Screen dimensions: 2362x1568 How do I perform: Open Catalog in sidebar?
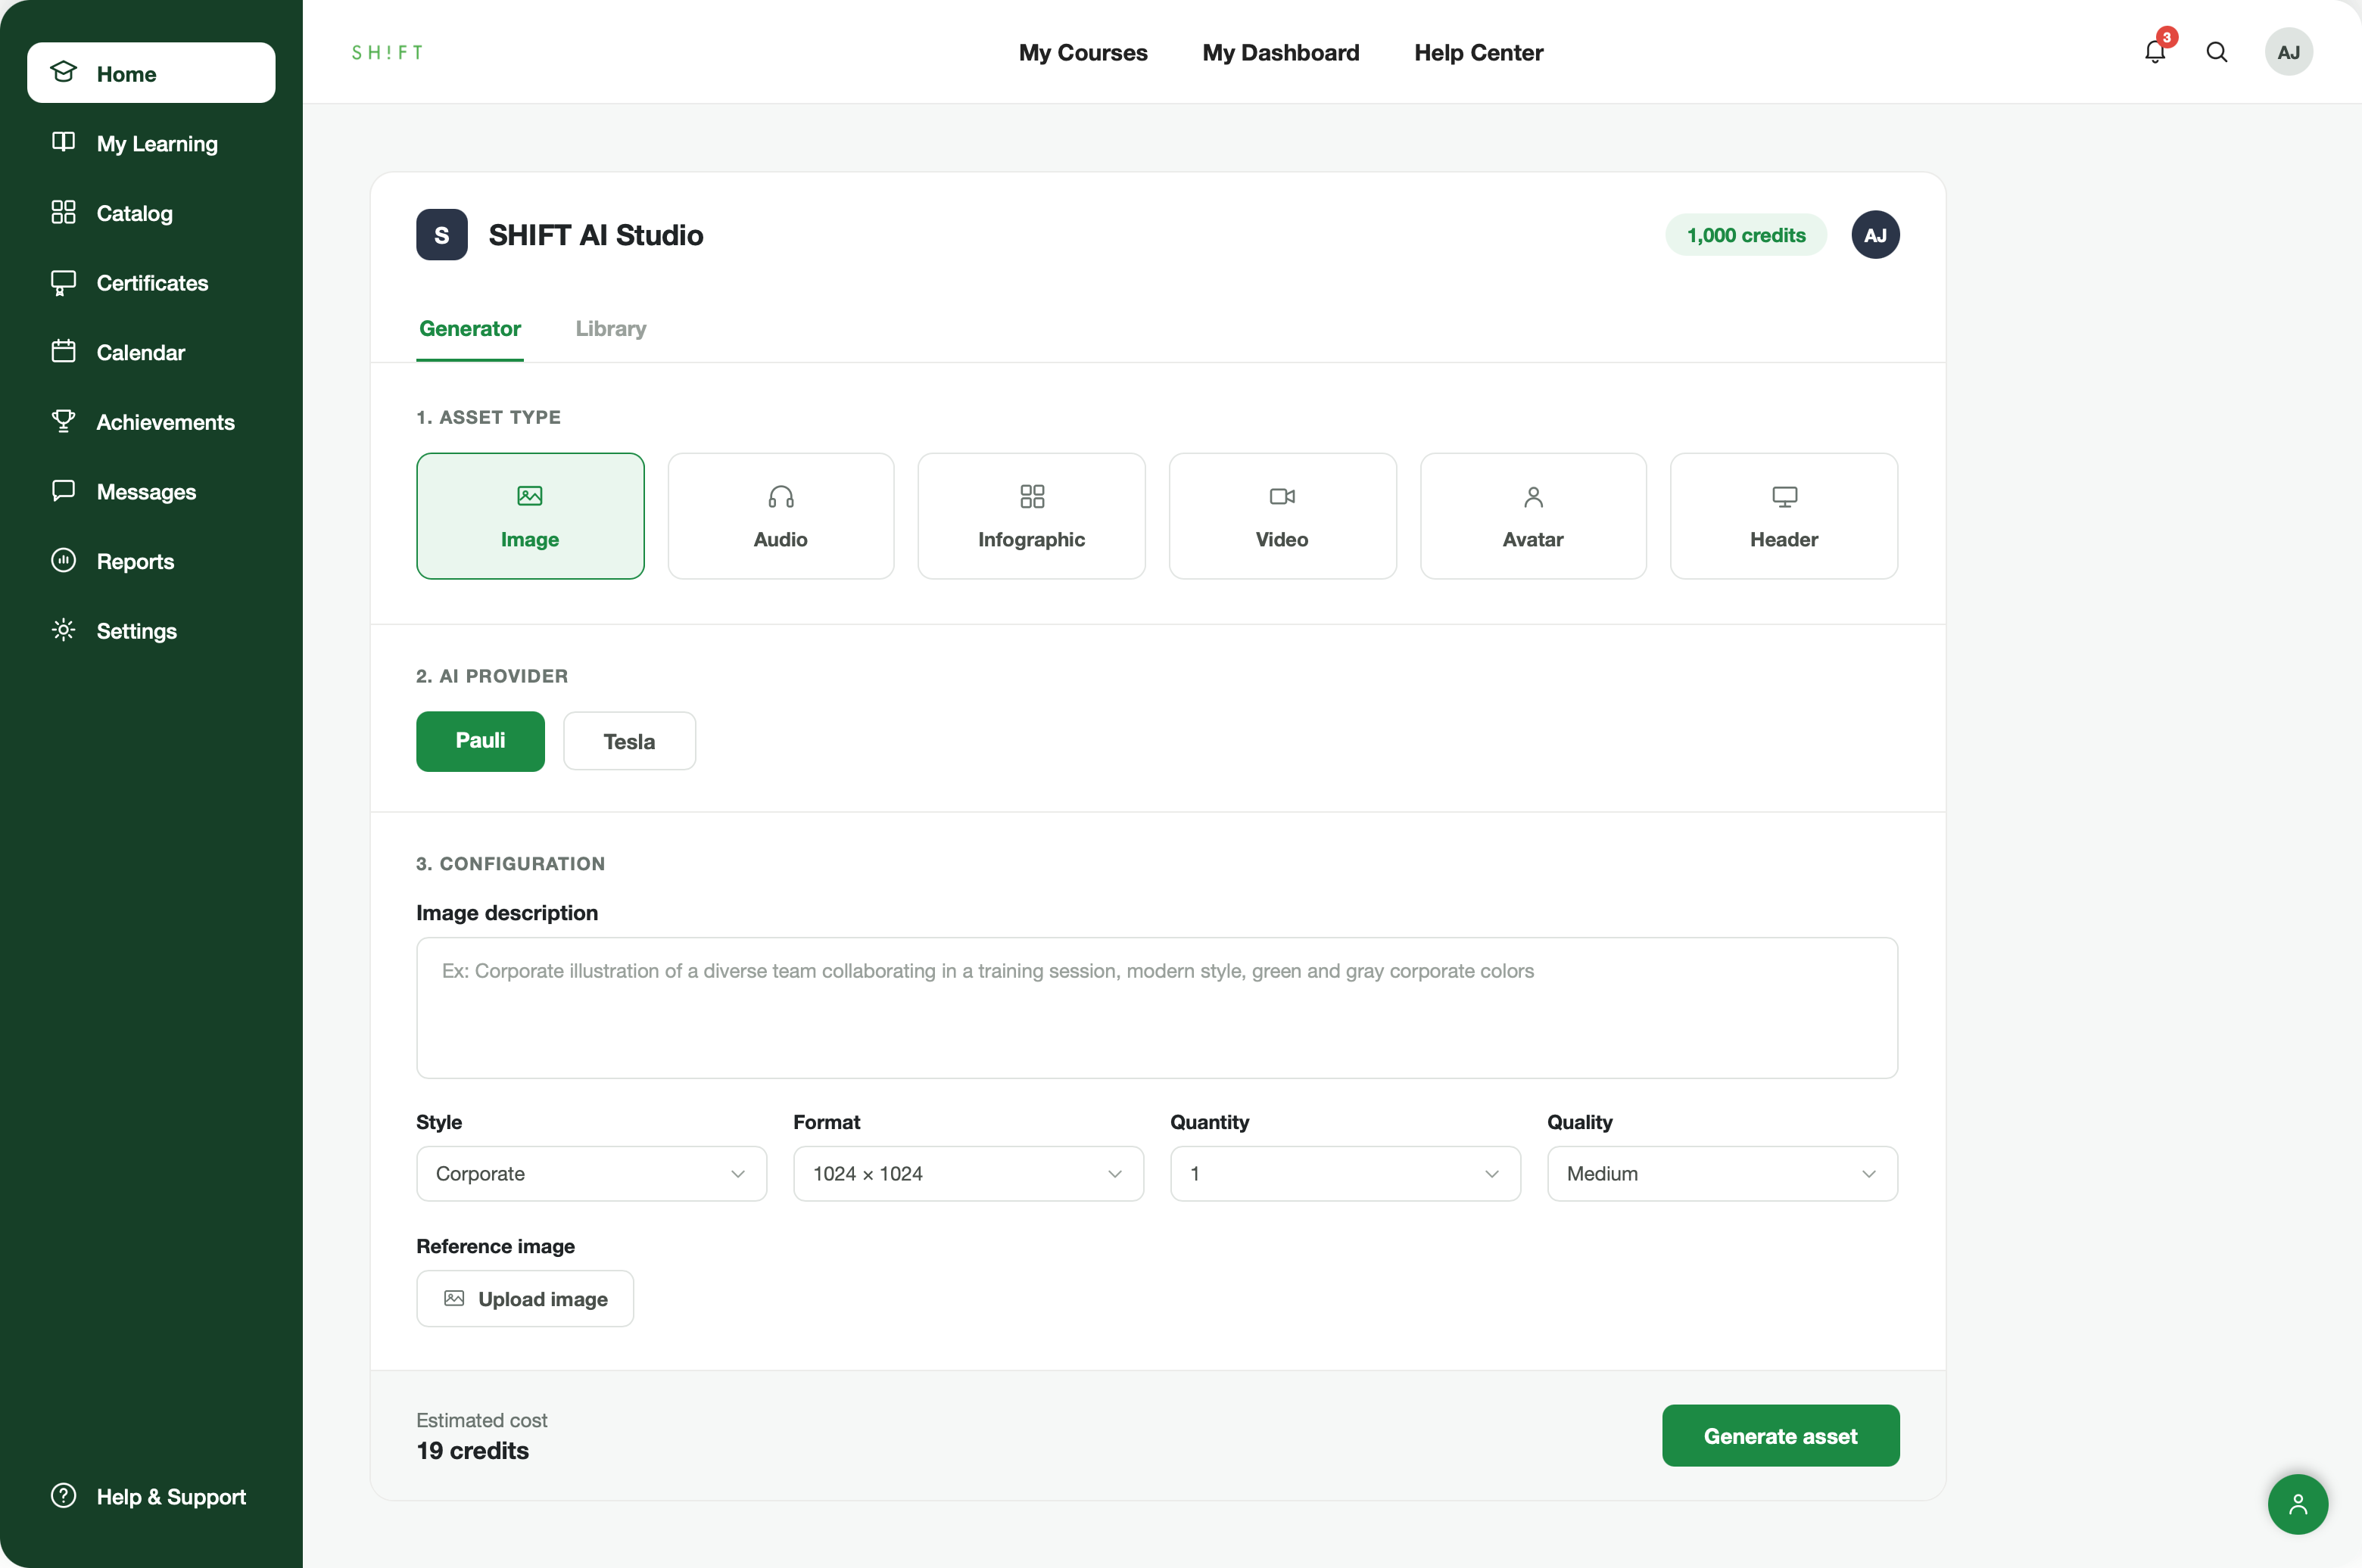coord(151,213)
